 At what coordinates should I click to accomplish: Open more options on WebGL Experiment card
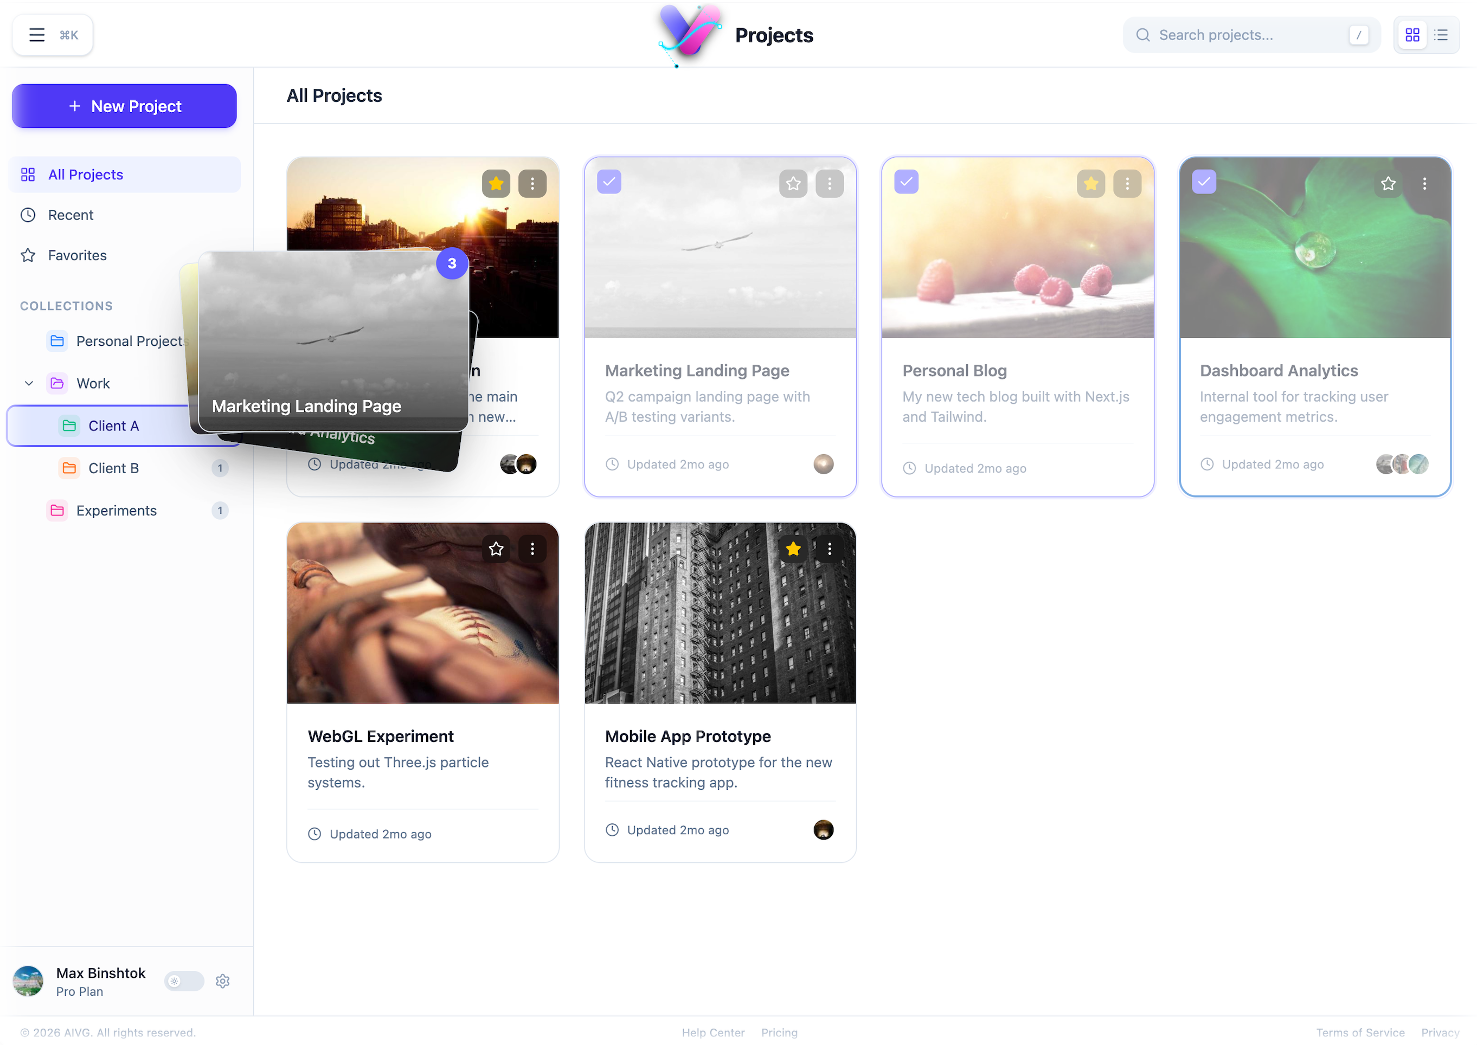[x=531, y=548]
